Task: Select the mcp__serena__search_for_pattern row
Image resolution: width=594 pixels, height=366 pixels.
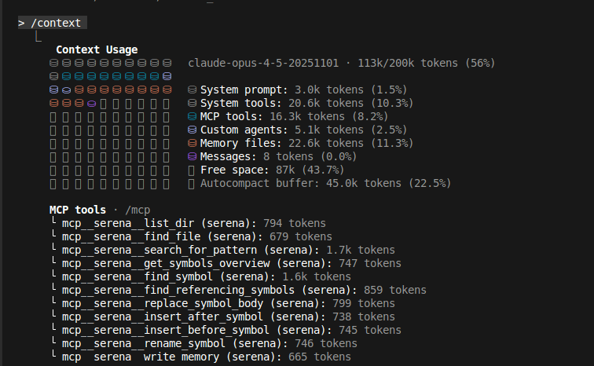Action: (x=222, y=250)
